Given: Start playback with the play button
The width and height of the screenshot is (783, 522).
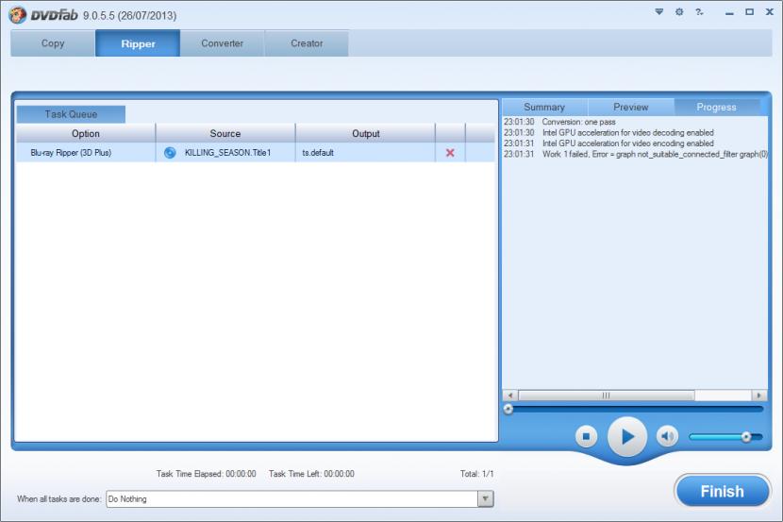Looking at the screenshot, I should (x=627, y=437).
